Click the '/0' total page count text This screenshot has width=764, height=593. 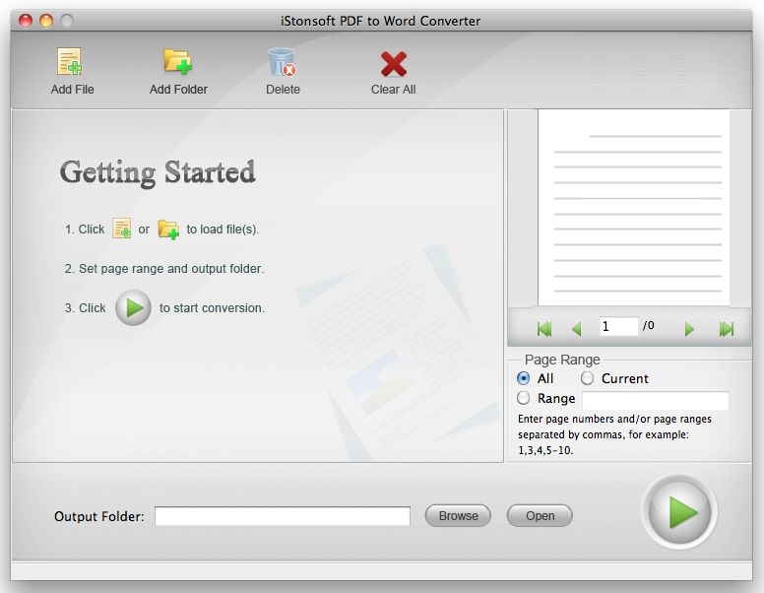[x=649, y=325]
